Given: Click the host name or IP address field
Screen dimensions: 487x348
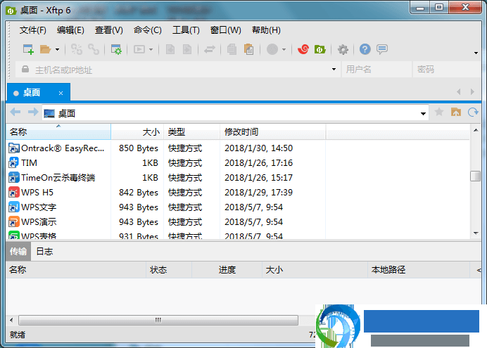Looking at the screenshot, I should (x=177, y=70).
